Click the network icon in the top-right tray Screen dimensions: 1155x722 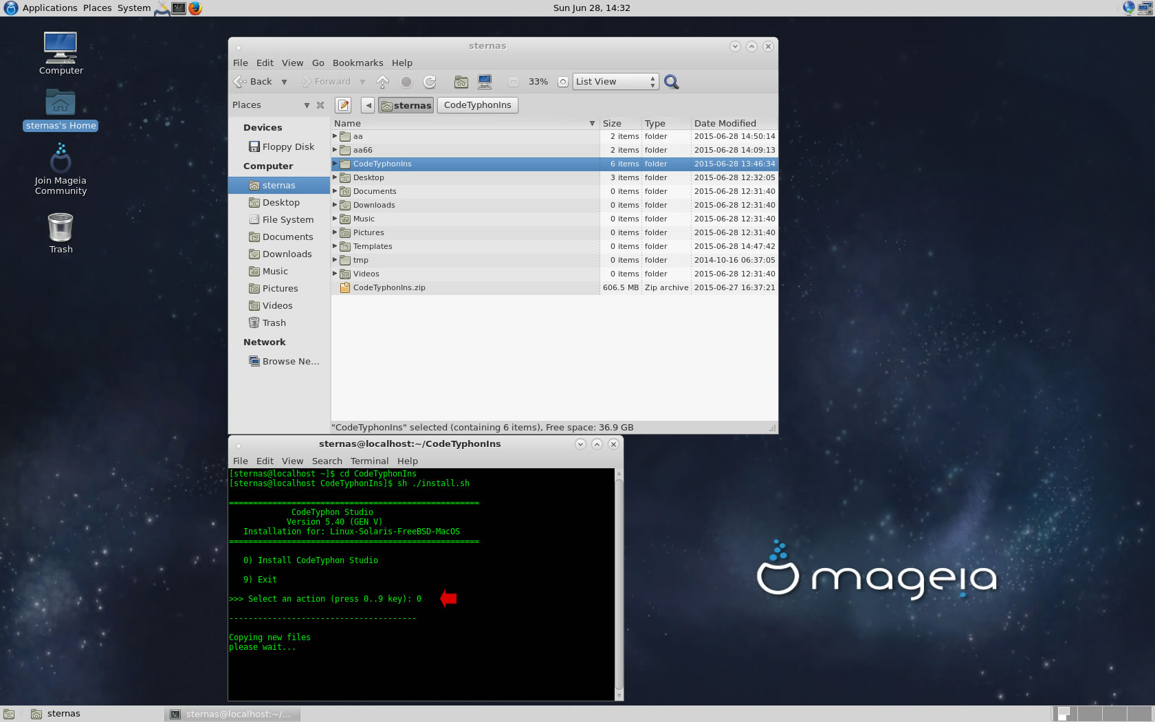click(x=1144, y=8)
